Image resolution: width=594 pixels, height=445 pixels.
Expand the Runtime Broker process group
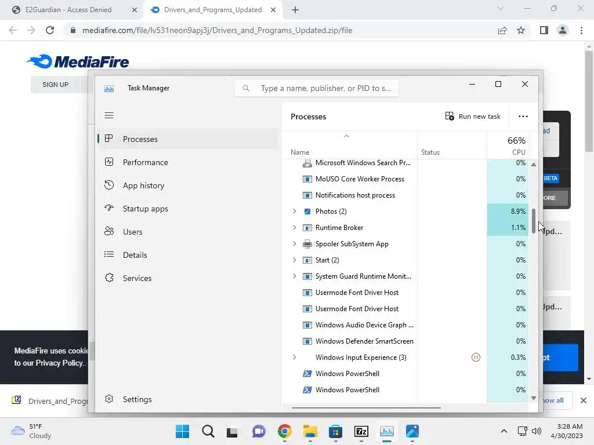(x=294, y=227)
